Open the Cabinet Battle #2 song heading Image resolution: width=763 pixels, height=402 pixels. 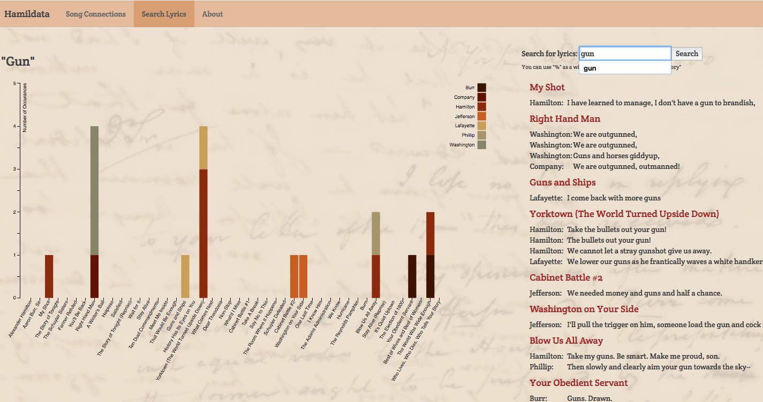pos(566,277)
